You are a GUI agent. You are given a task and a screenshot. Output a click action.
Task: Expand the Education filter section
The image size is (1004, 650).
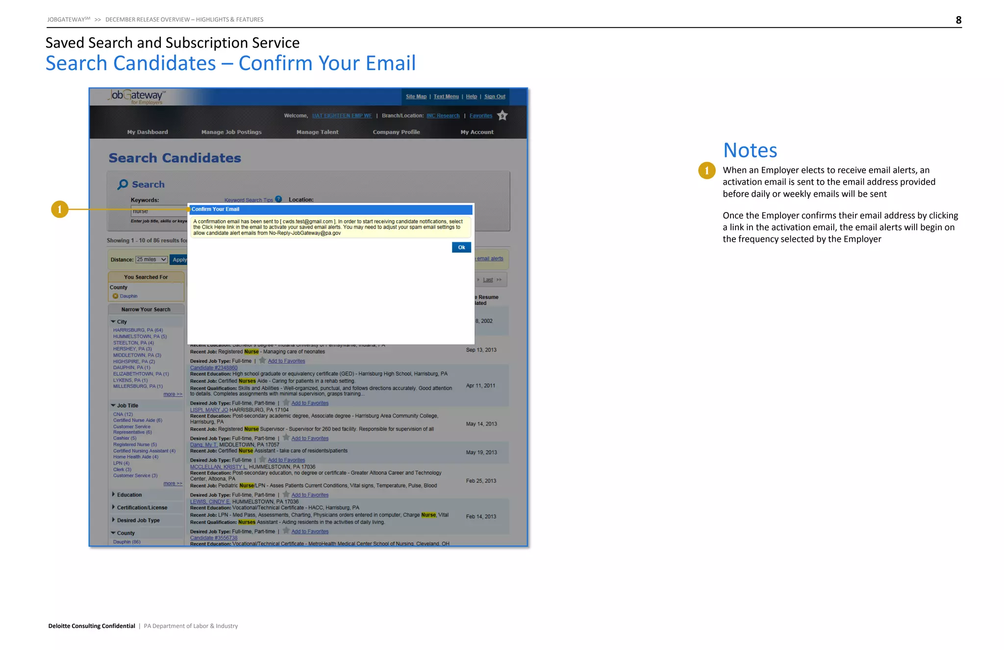pyautogui.click(x=113, y=494)
